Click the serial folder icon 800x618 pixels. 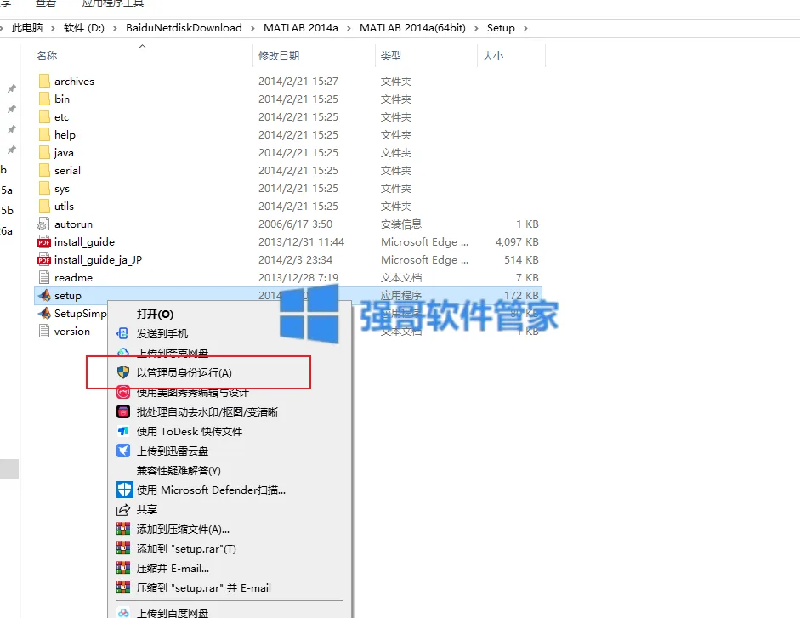(x=44, y=171)
